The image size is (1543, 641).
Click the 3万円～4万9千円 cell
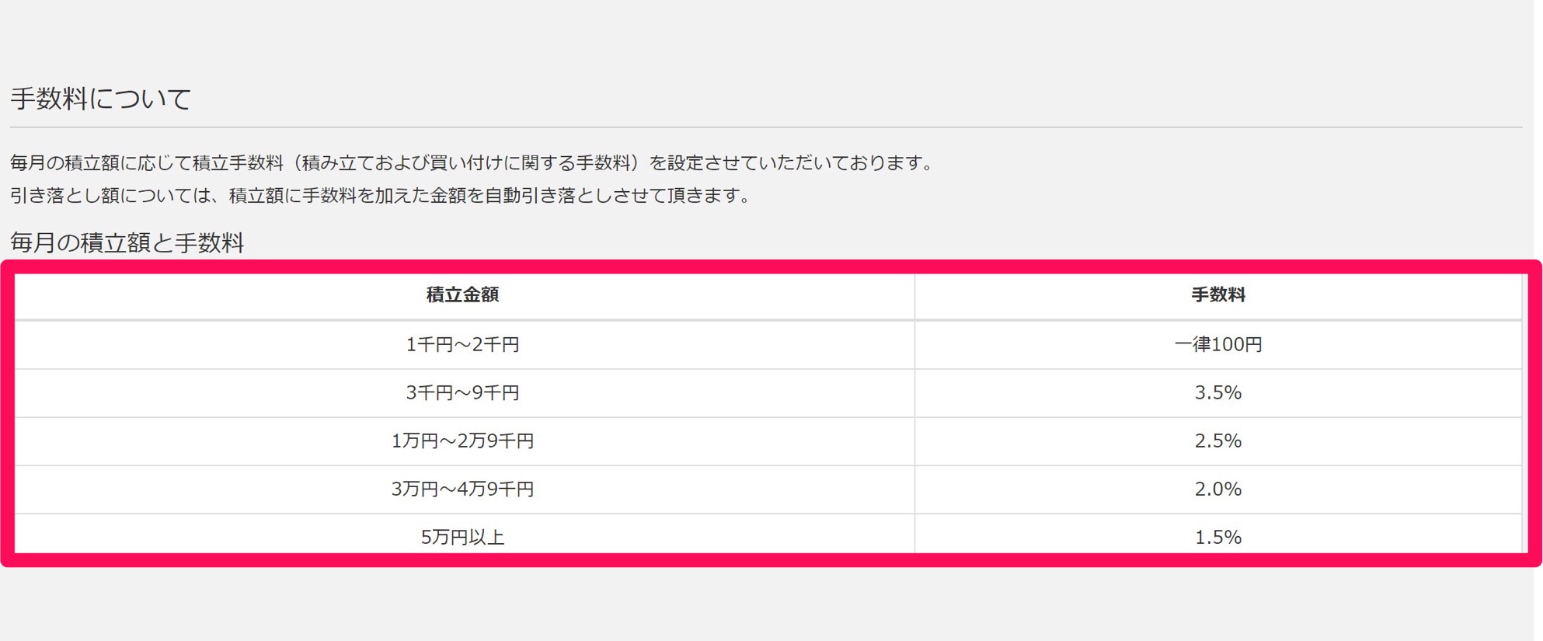[462, 489]
